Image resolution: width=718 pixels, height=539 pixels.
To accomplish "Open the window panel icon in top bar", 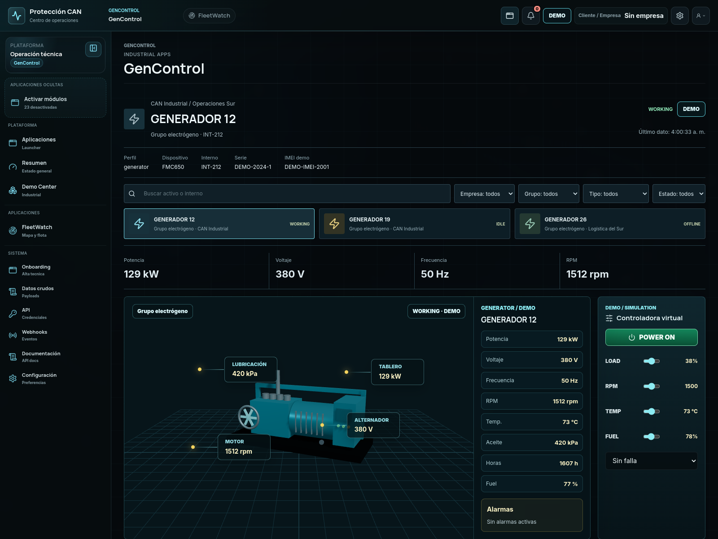I will tap(510, 16).
